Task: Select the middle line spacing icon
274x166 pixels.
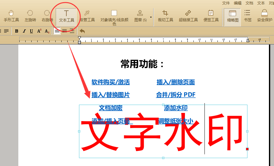Action: [x=64, y=31]
